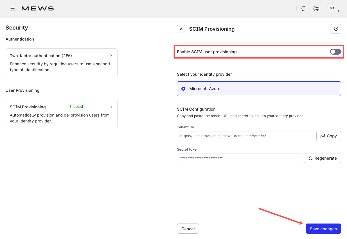The image size is (347, 239).
Task: Open the main navigation menu icon
Action: tap(13, 9)
